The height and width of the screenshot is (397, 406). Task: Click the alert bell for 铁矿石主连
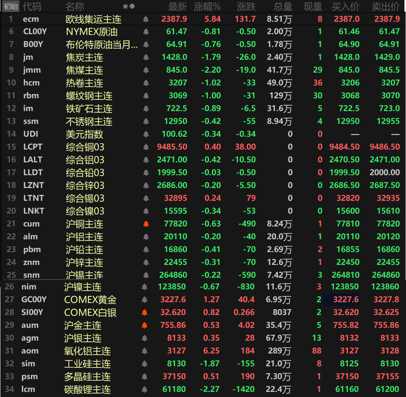pyautogui.click(x=146, y=109)
